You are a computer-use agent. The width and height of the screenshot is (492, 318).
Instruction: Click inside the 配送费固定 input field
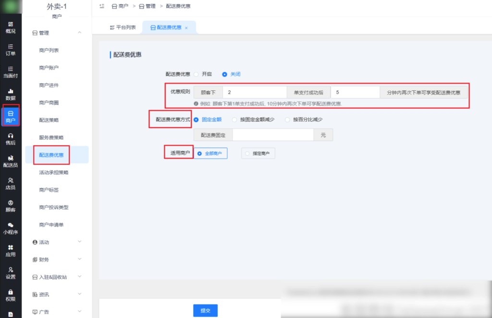pos(272,135)
